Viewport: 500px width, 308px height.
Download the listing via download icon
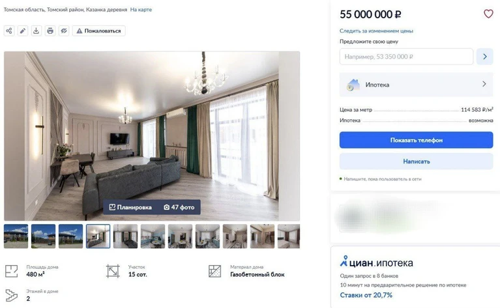pyautogui.click(x=37, y=31)
